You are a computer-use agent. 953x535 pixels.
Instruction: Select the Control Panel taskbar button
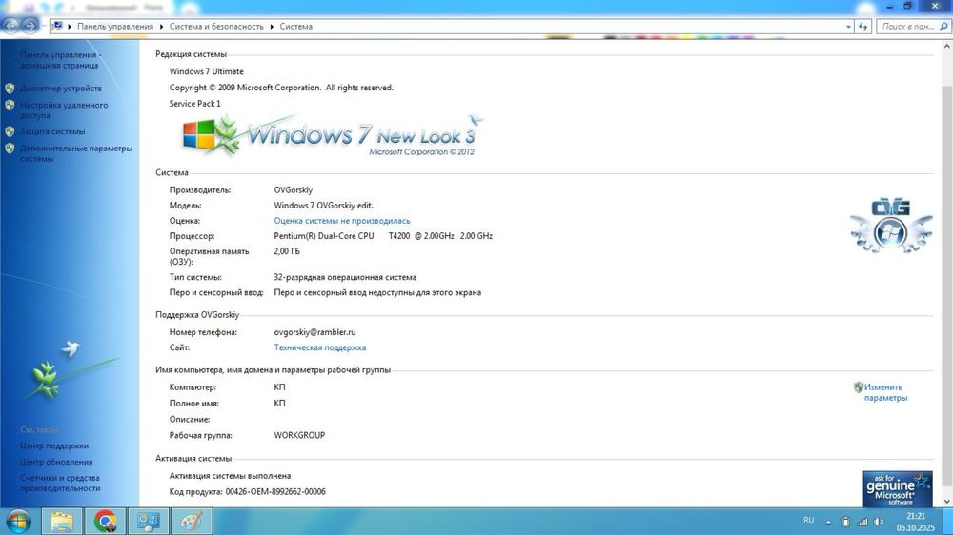(149, 521)
